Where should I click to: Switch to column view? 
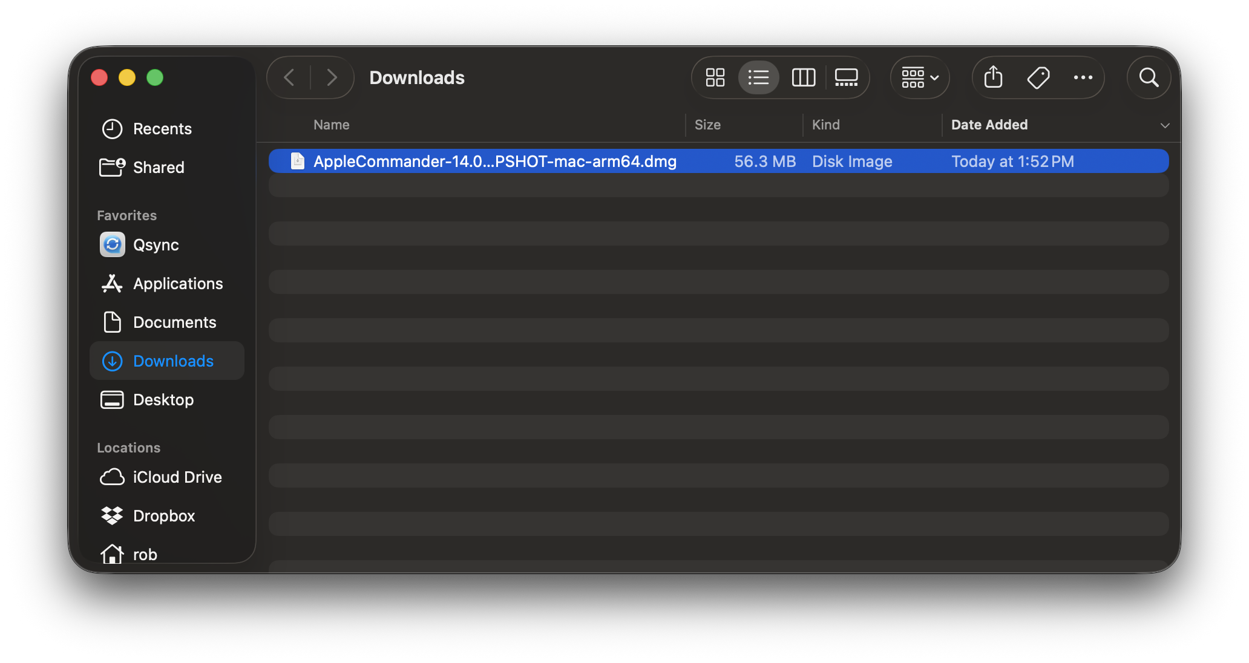803,77
